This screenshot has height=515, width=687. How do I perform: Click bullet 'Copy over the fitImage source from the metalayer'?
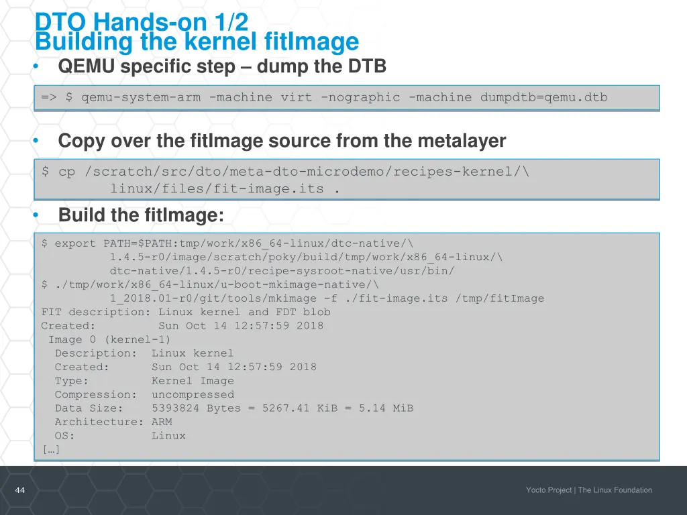point(282,141)
